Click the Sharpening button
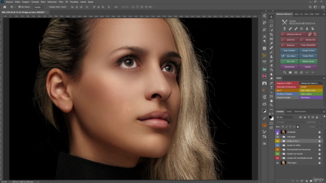The height and width of the screenshot is (183, 326). [289, 67]
